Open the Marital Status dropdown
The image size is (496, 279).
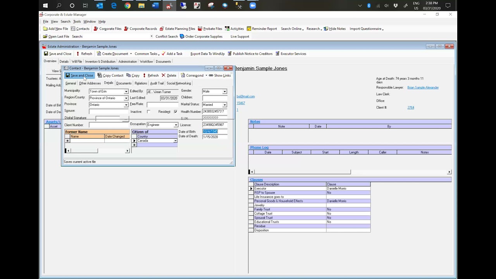click(225, 105)
